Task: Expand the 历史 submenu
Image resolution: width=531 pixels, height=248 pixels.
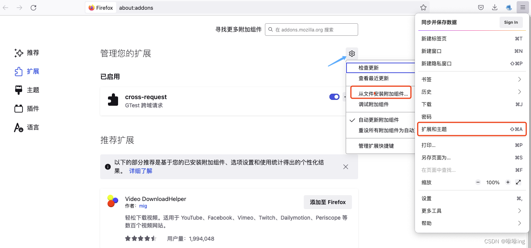Action: [472, 92]
